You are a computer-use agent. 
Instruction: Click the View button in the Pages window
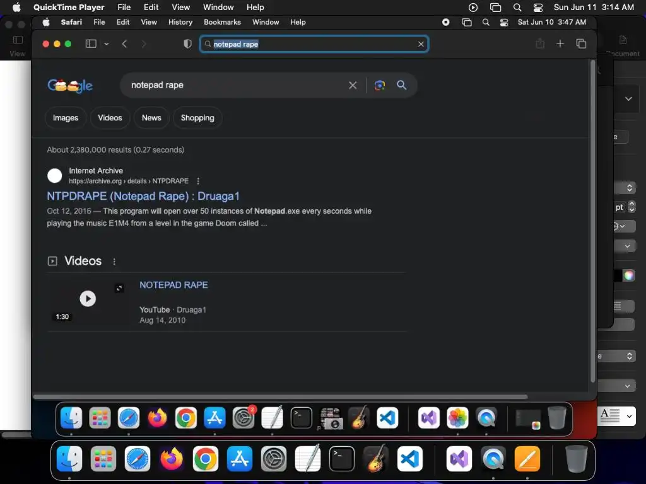point(18,46)
